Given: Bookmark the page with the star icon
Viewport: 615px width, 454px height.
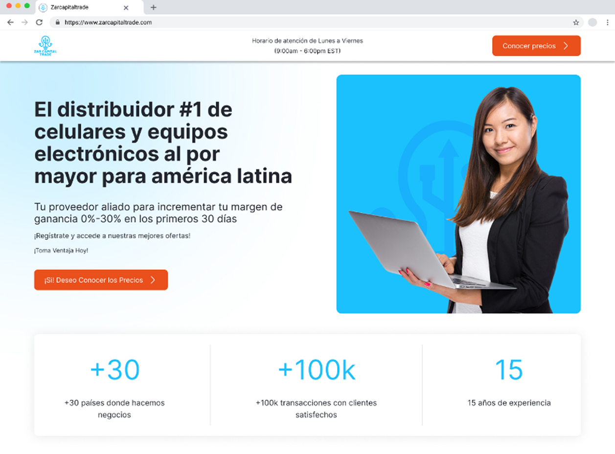Looking at the screenshot, I should [576, 22].
